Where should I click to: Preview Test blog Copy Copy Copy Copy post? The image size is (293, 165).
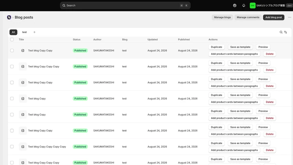pyautogui.click(x=263, y=143)
